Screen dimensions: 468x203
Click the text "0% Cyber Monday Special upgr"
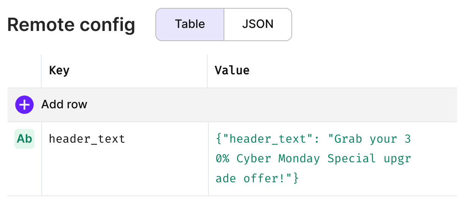(x=313, y=158)
